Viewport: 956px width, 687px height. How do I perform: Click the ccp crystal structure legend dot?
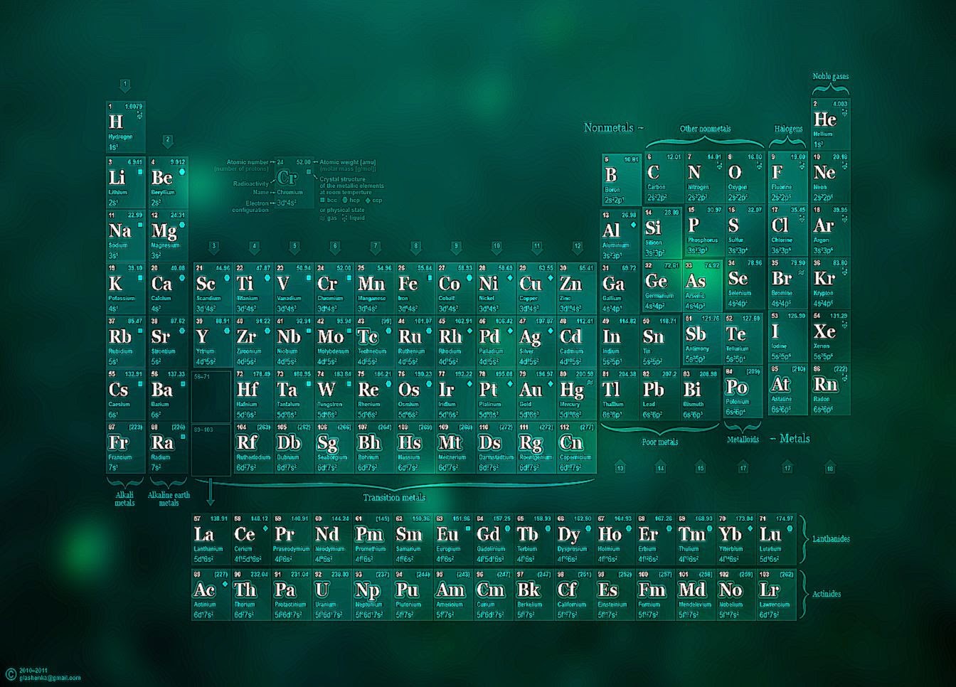[x=368, y=201]
